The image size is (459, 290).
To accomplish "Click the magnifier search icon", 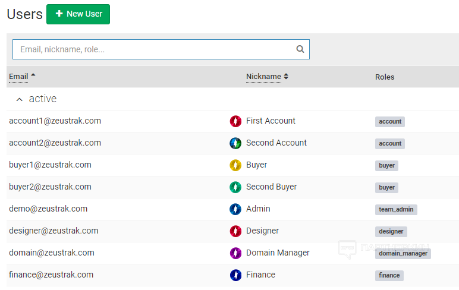I will pos(300,49).
